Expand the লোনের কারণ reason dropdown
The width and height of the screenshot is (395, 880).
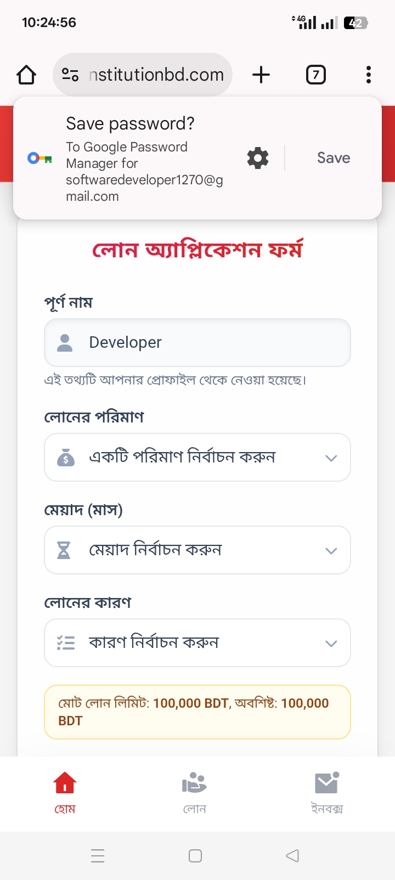198,643
